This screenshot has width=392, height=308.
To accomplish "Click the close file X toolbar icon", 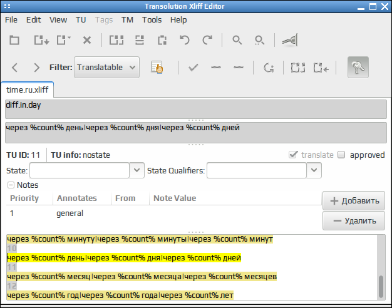I will pos(87,40).
